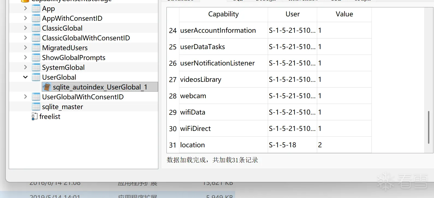Click the sqlite_master table icon
434x198 pixels.
(36, 107)
